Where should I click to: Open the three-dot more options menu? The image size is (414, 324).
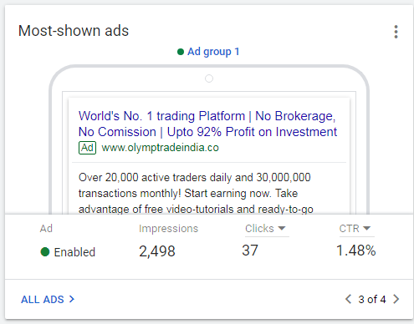pyautogui.click(x=396, y=32)
